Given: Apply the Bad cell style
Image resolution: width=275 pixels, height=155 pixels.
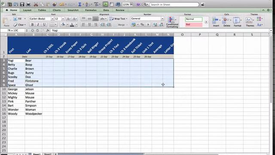Looking at the screenshot, I should (194, 25).
